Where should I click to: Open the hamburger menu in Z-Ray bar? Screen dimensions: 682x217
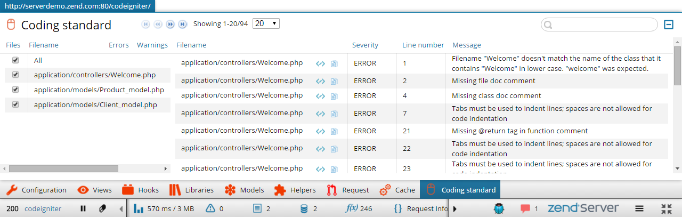click(640, 208)
